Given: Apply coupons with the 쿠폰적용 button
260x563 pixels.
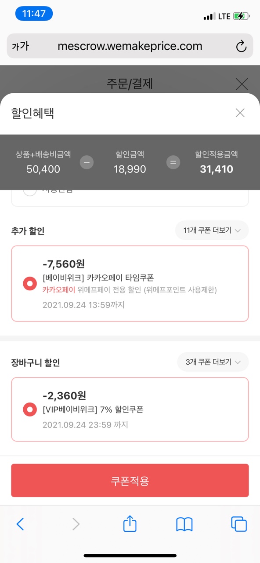Looking at the screenshot, I should [x=130, y=481].
